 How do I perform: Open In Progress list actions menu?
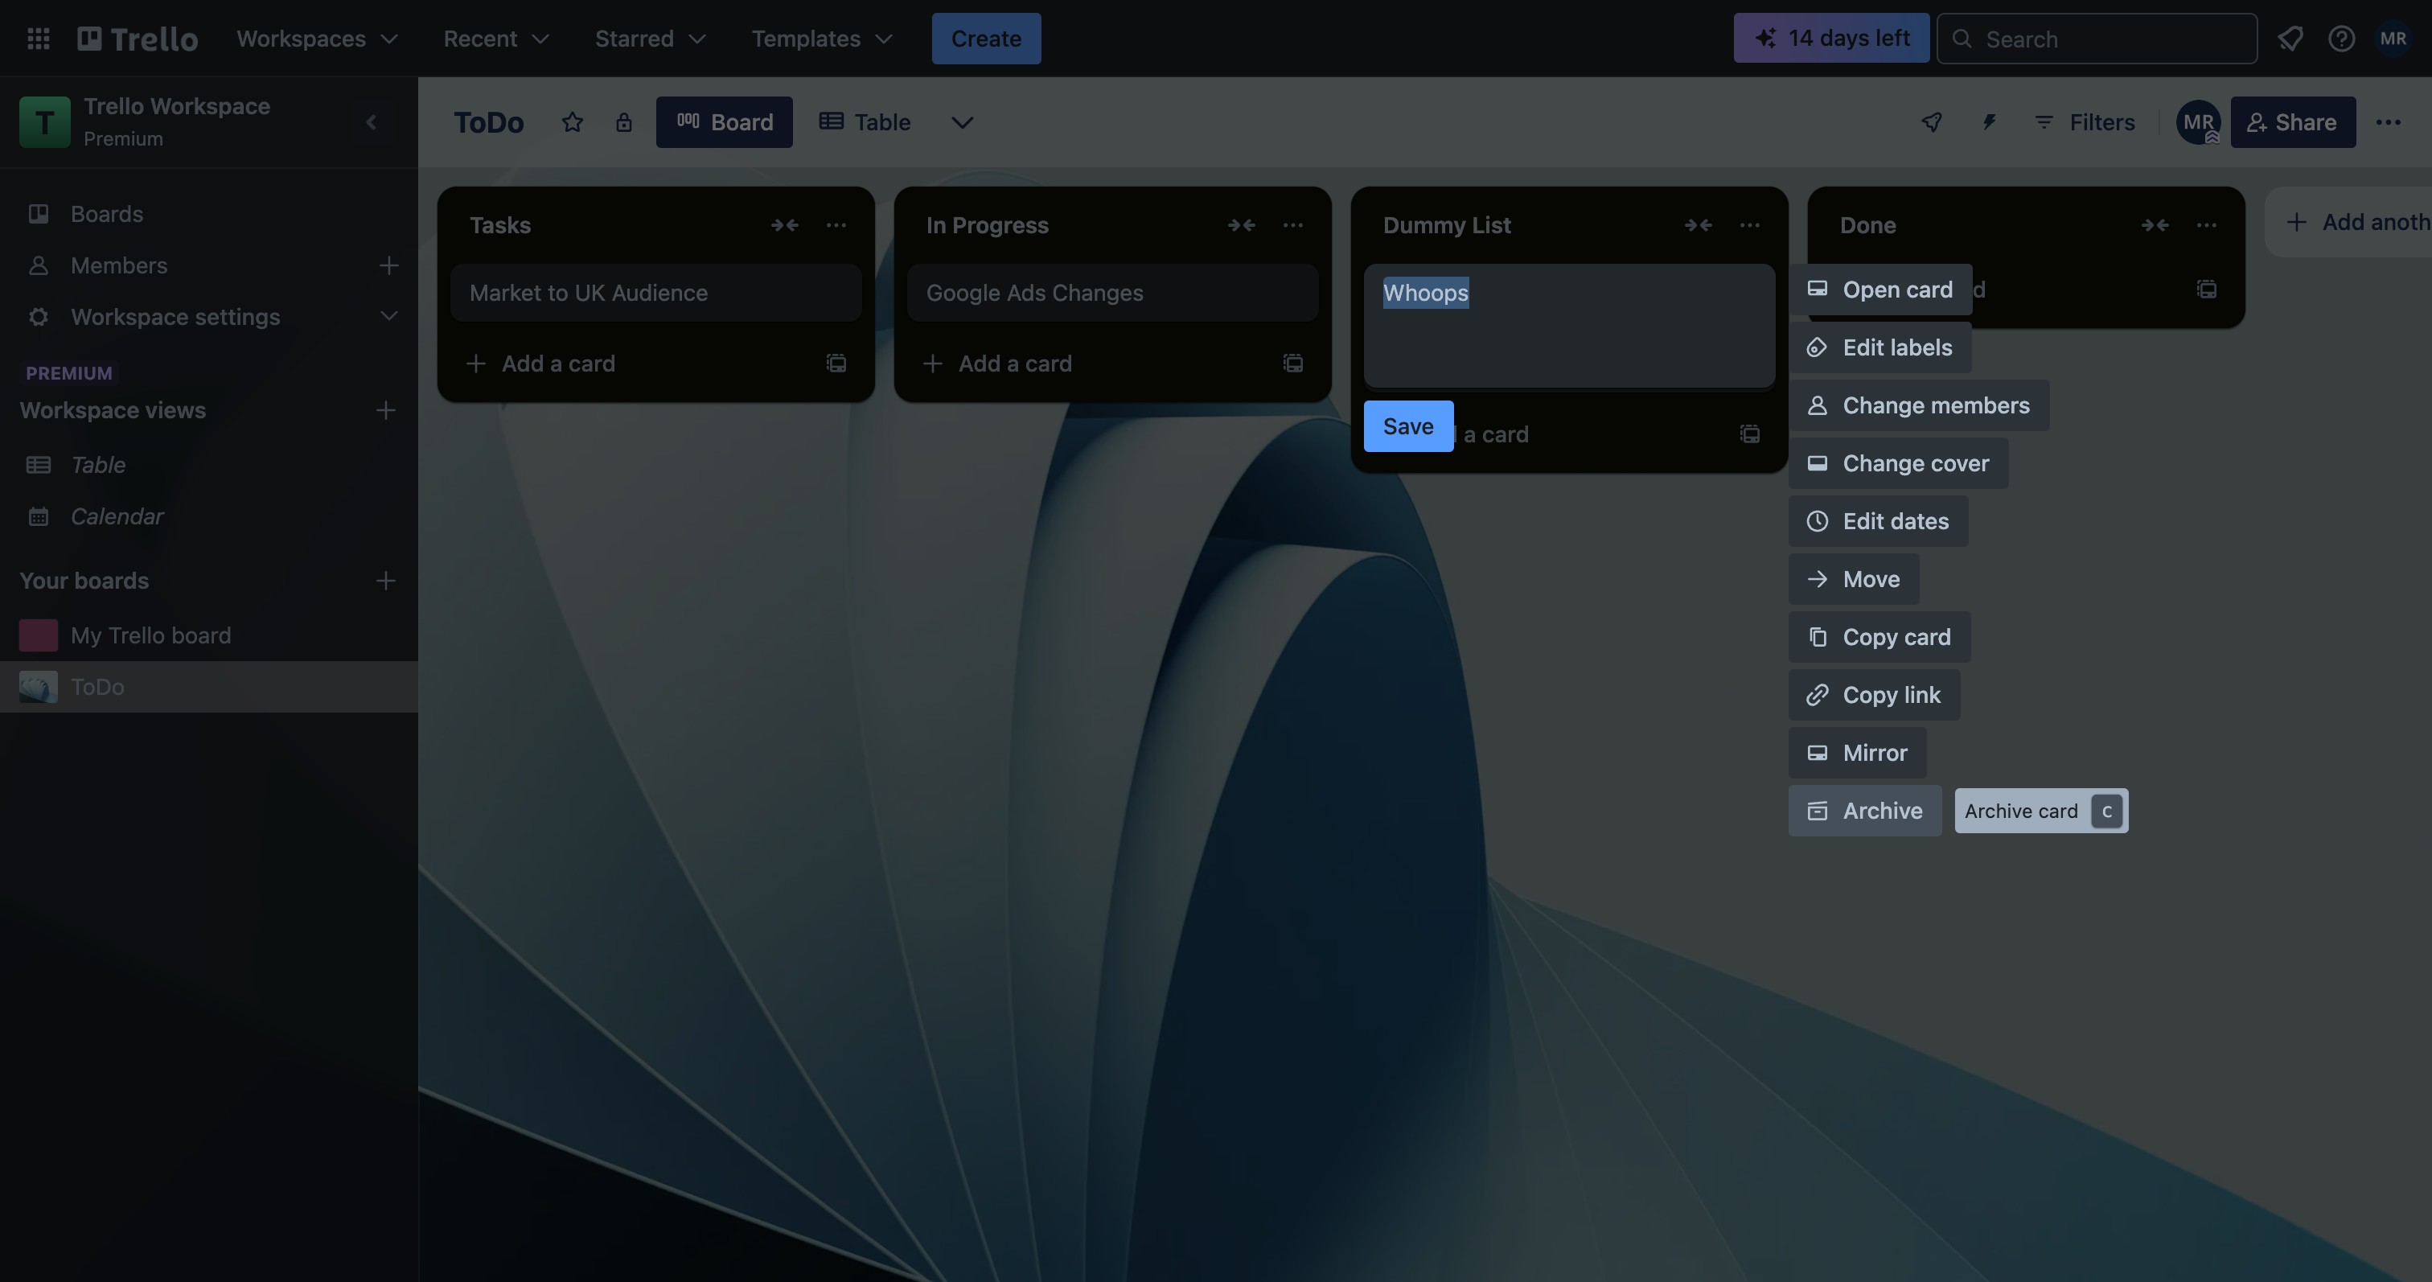(x=1293, y=224)
